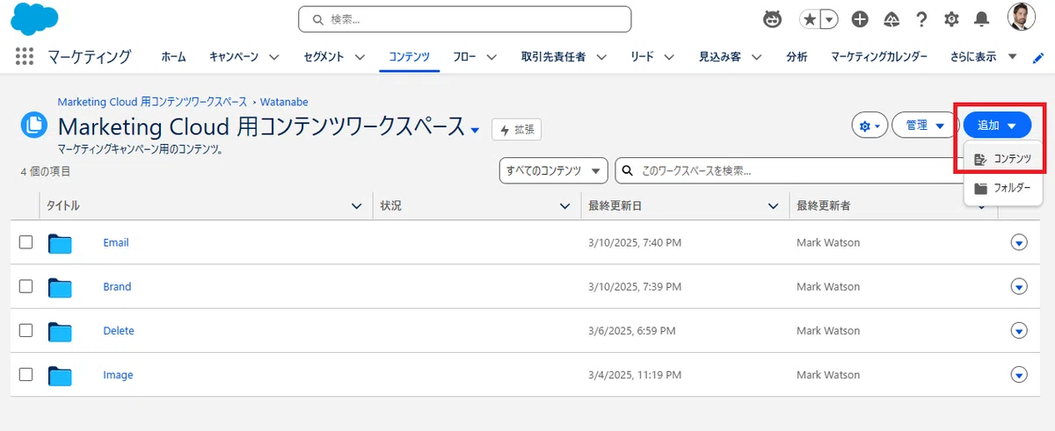The image size is (1055, 431).
Task: Open row actions for Delete folder
Action: pyautogui.click(x=1019, y=330)
